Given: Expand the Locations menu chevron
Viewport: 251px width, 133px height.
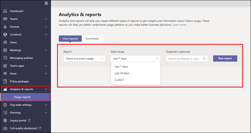Looking at the screenshot, I should 46,34.
